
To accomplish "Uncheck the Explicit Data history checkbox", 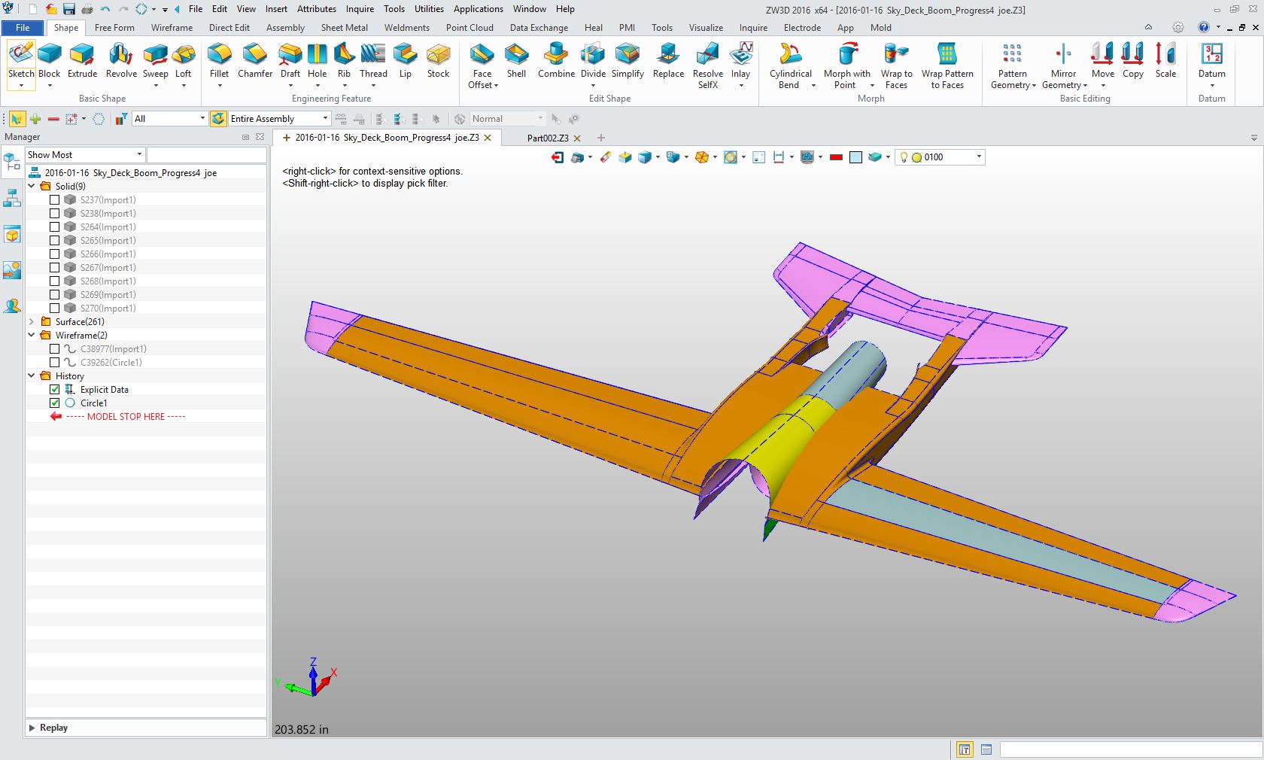I will click(55, 390).
